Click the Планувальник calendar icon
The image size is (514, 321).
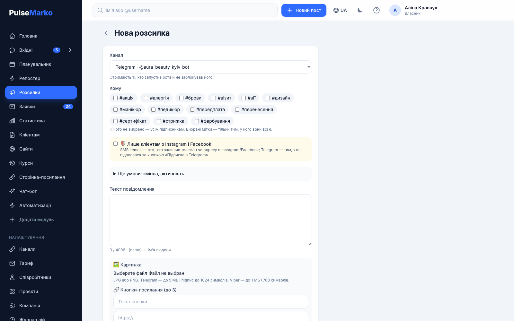click(12, 64)
